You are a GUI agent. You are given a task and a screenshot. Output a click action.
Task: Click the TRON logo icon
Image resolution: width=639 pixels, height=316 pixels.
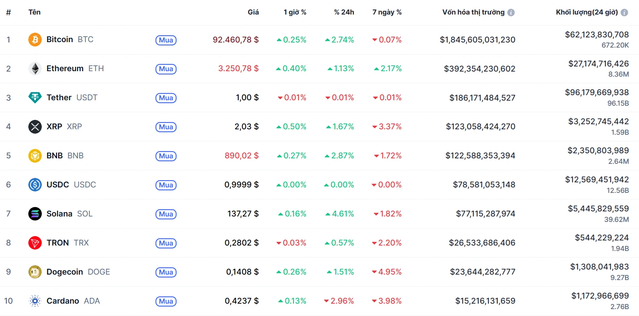(35, 243)
